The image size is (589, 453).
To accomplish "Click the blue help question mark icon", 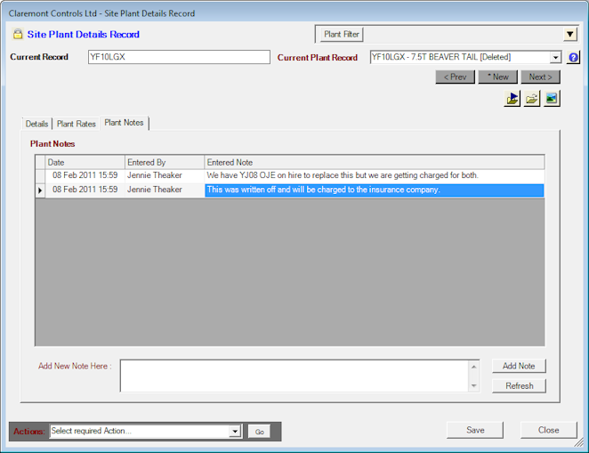I will pyautogui.click(x=574, y=58).
